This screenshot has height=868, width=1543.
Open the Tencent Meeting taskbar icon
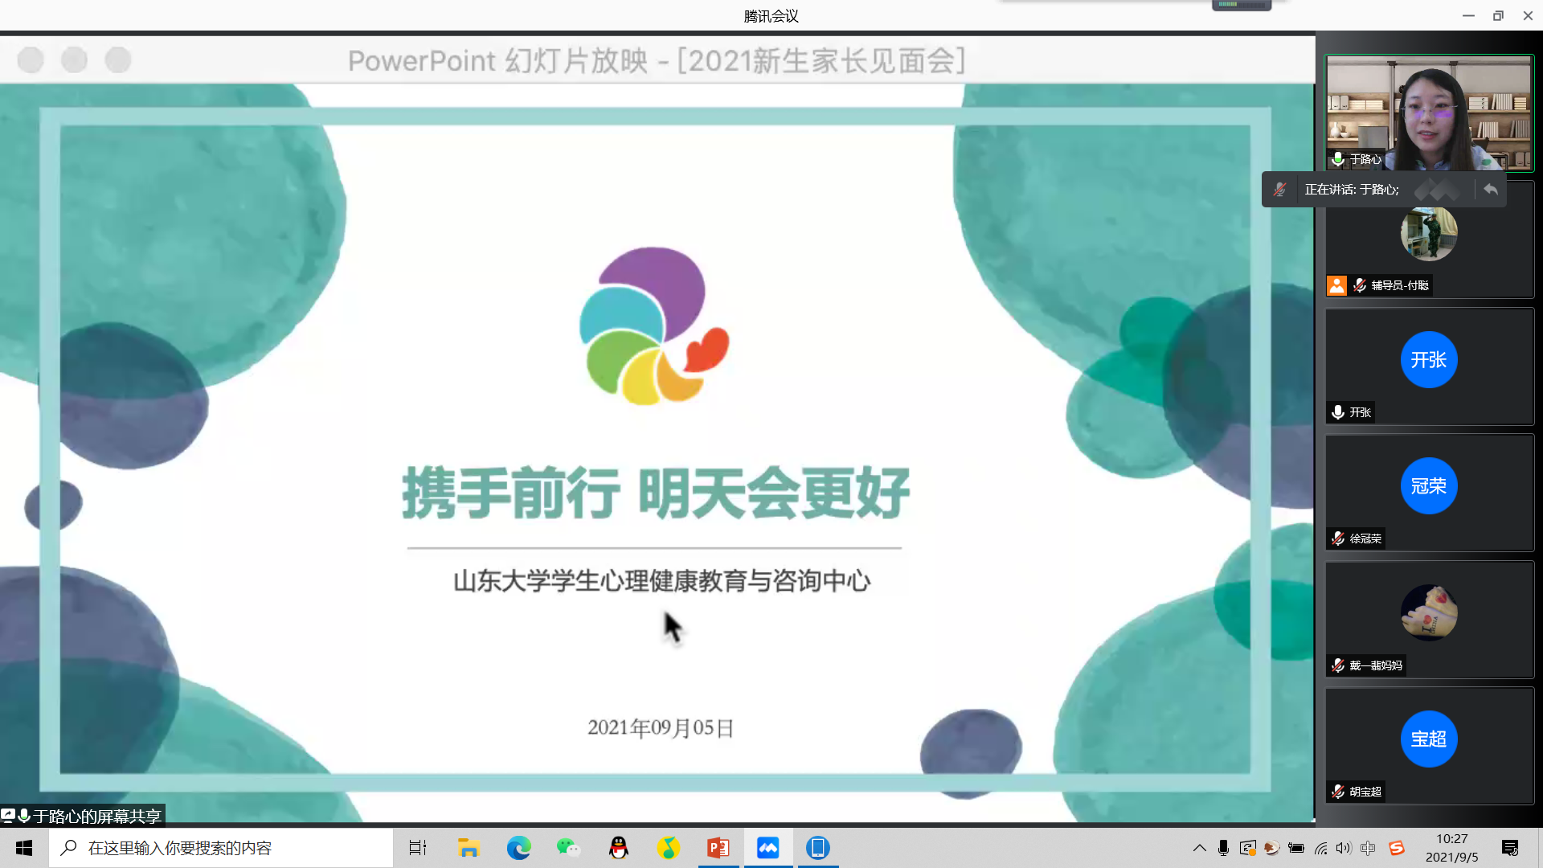tap(767, 848)
